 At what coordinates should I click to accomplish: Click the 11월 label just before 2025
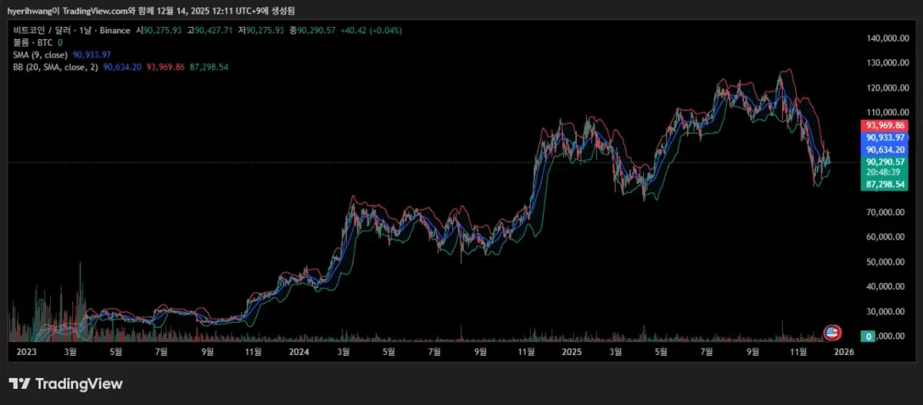526,351
